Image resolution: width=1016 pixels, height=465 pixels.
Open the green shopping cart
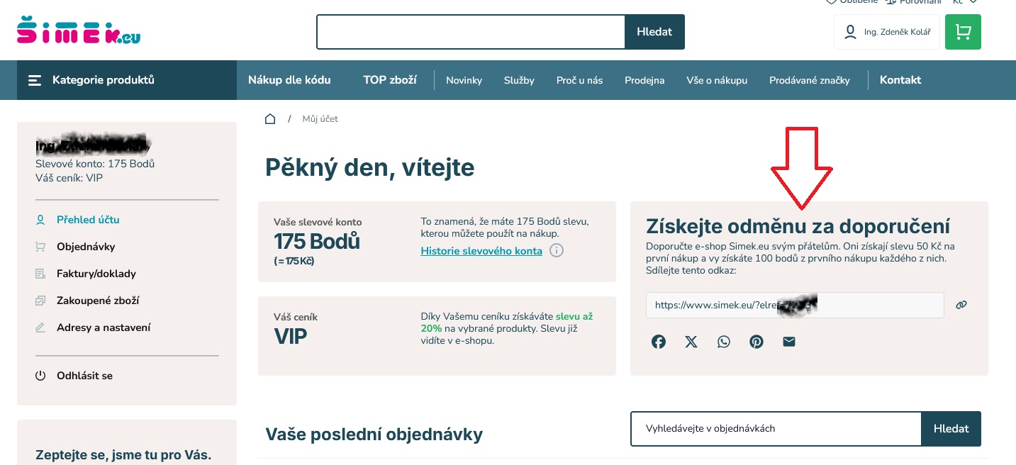963,32
